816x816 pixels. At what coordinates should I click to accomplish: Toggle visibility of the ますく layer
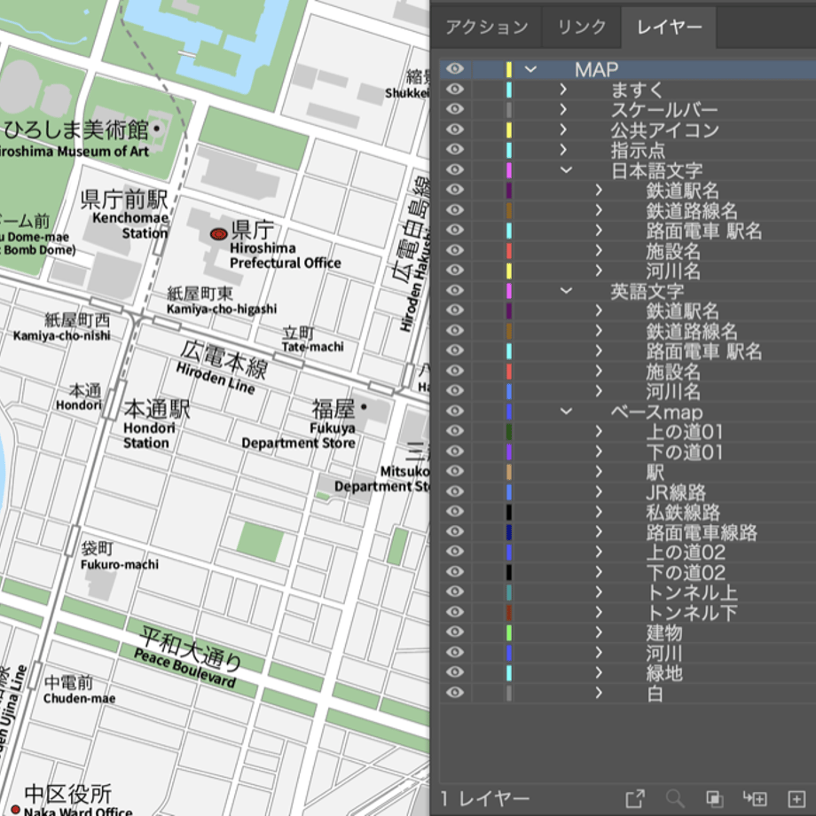click(x=455, y=89)
